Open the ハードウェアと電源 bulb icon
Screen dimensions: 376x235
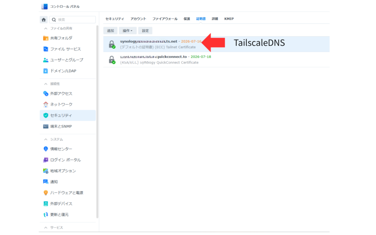[x=46, y=192]
